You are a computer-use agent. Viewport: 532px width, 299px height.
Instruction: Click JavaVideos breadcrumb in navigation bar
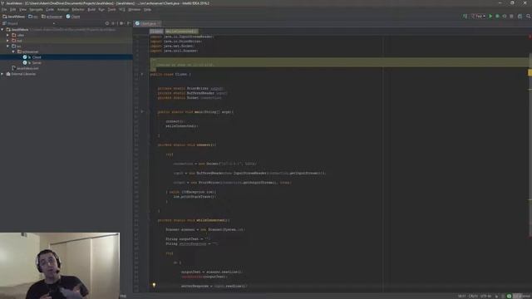click(13, 17)
